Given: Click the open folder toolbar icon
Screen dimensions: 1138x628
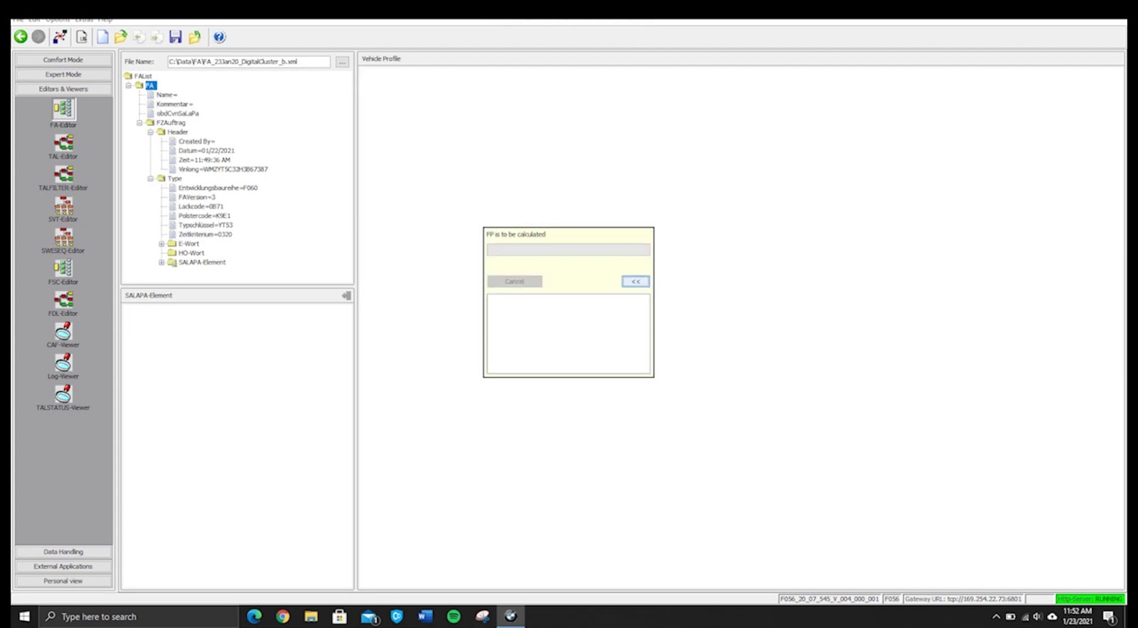Looking at the screenshot, I should pos(120,37).
